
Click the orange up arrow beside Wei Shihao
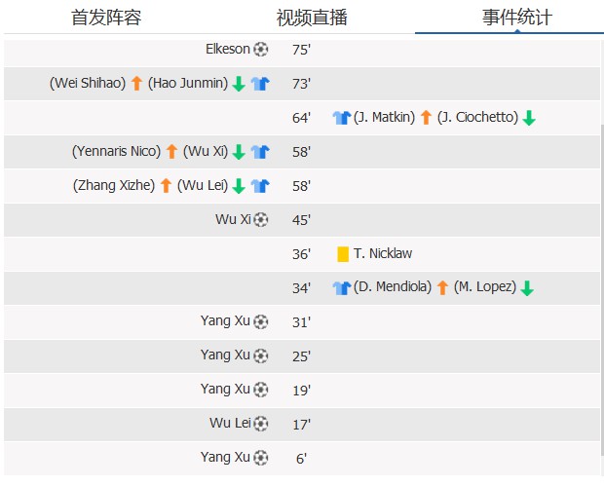[136, 83]
